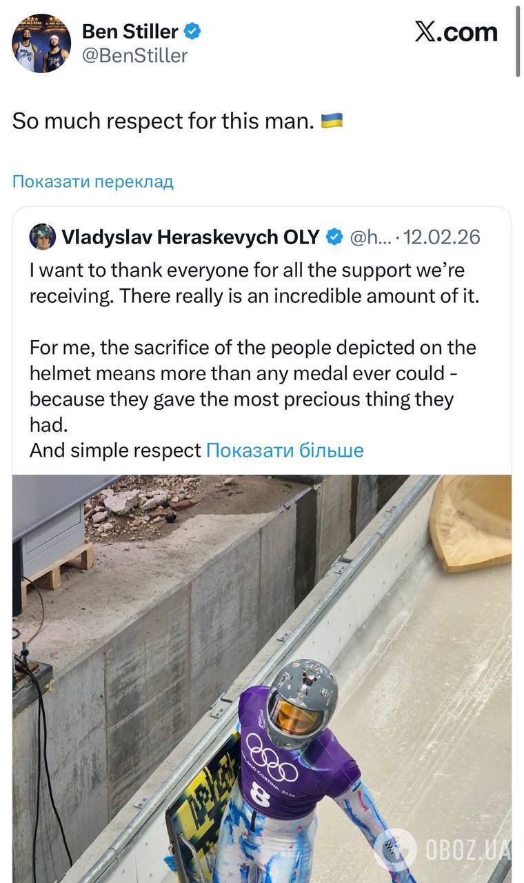
Task: Click Vladyslav Heraskevych OLY display name
Action: coord(191,236)
